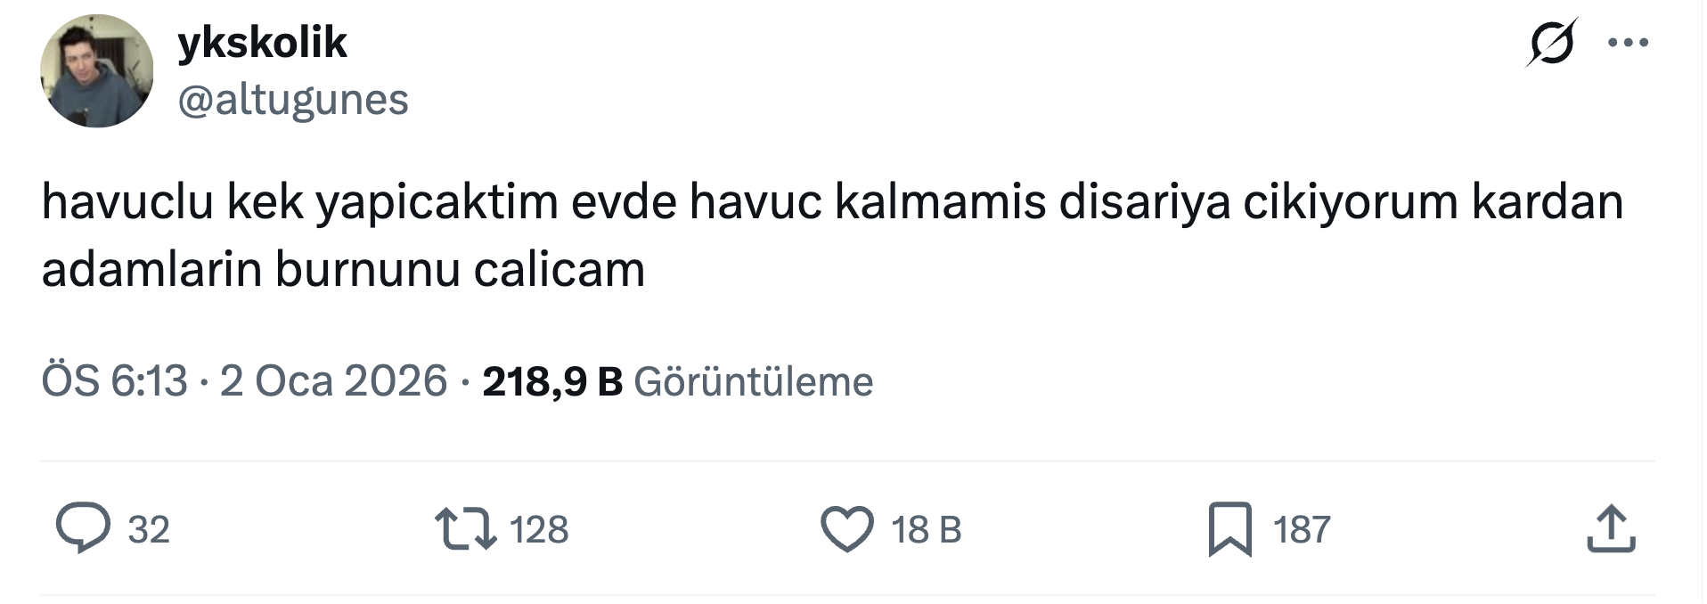Open the @altugunes handle link
The height and width of the screenshot is (604, 1707).
click(293, 99)
